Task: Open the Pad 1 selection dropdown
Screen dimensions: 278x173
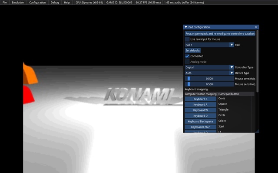Action: click(209, 45)
